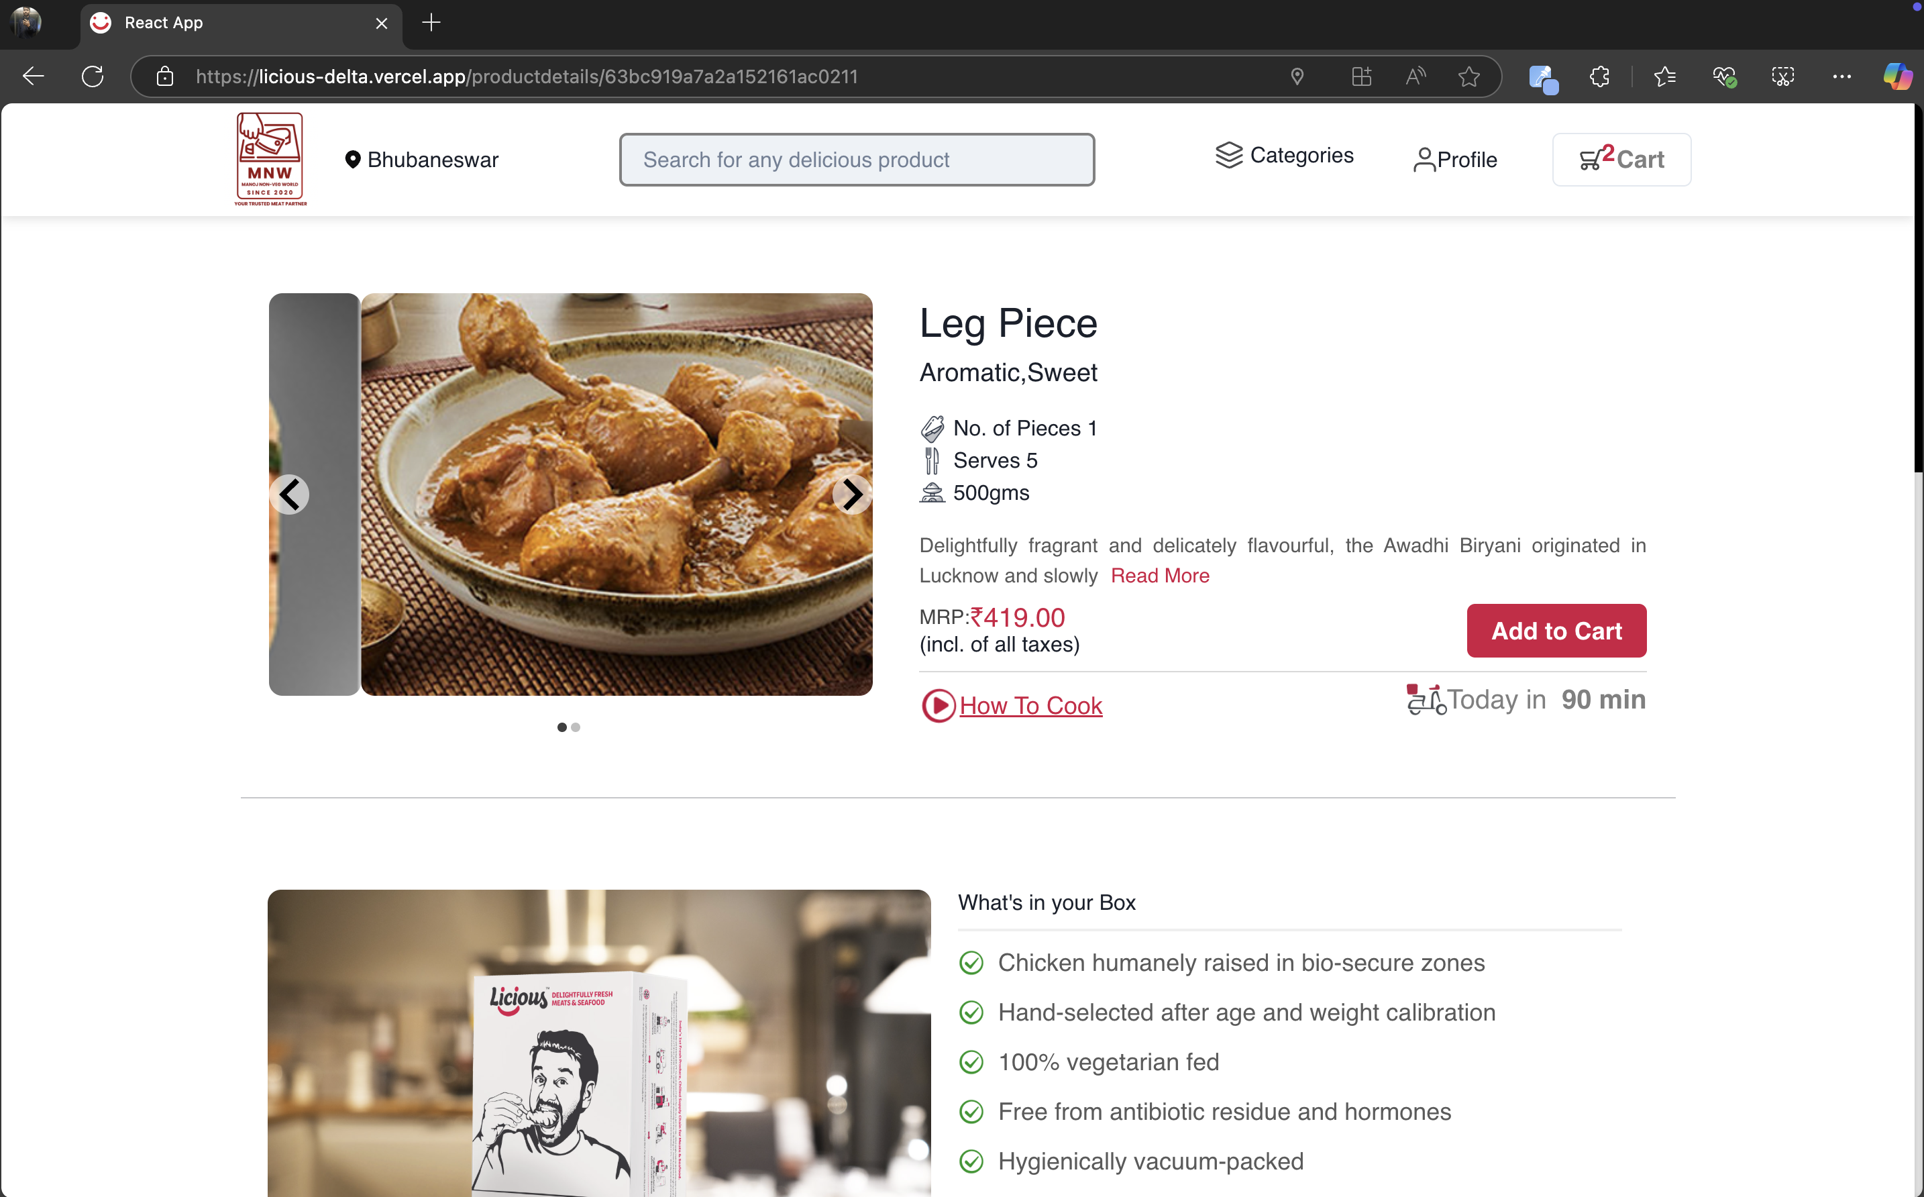The height and width of the screenshot is (1197, 1924).
Task: Open the How To Cook link
Action: click(x=1030, y=705)
